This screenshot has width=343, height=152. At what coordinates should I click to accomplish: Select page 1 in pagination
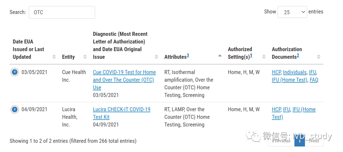[299, 141]
